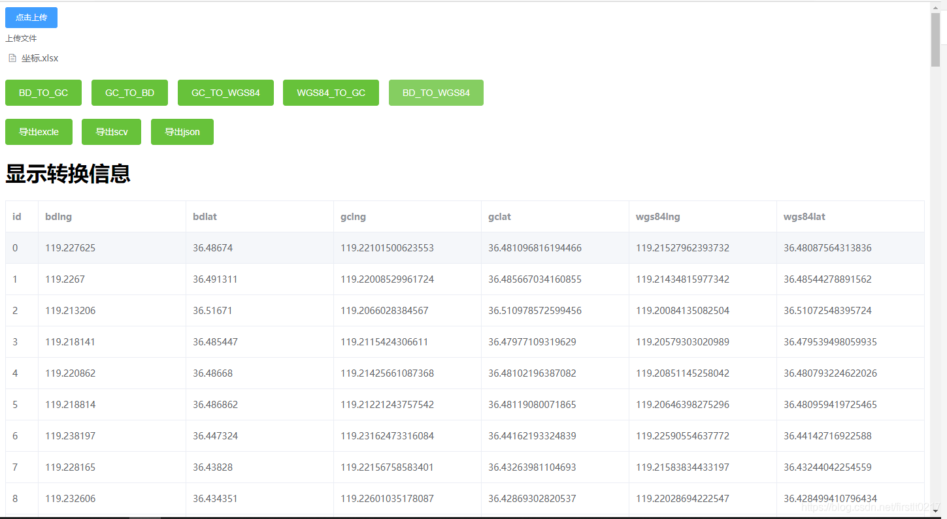
Task: Grab the page vertical scrollbar thumb
Action: pos(935,39)
